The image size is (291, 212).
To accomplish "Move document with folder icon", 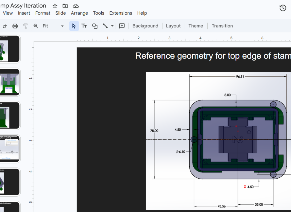I will point(65,6).
